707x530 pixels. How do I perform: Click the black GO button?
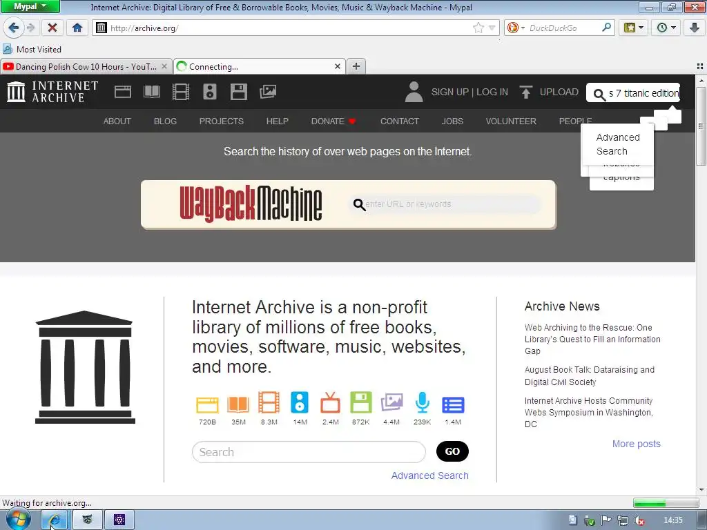[x=452, y=451]
